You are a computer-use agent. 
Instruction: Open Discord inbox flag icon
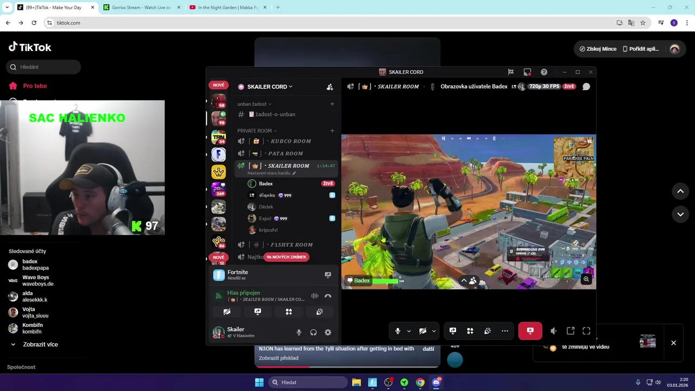pos(511,72)
